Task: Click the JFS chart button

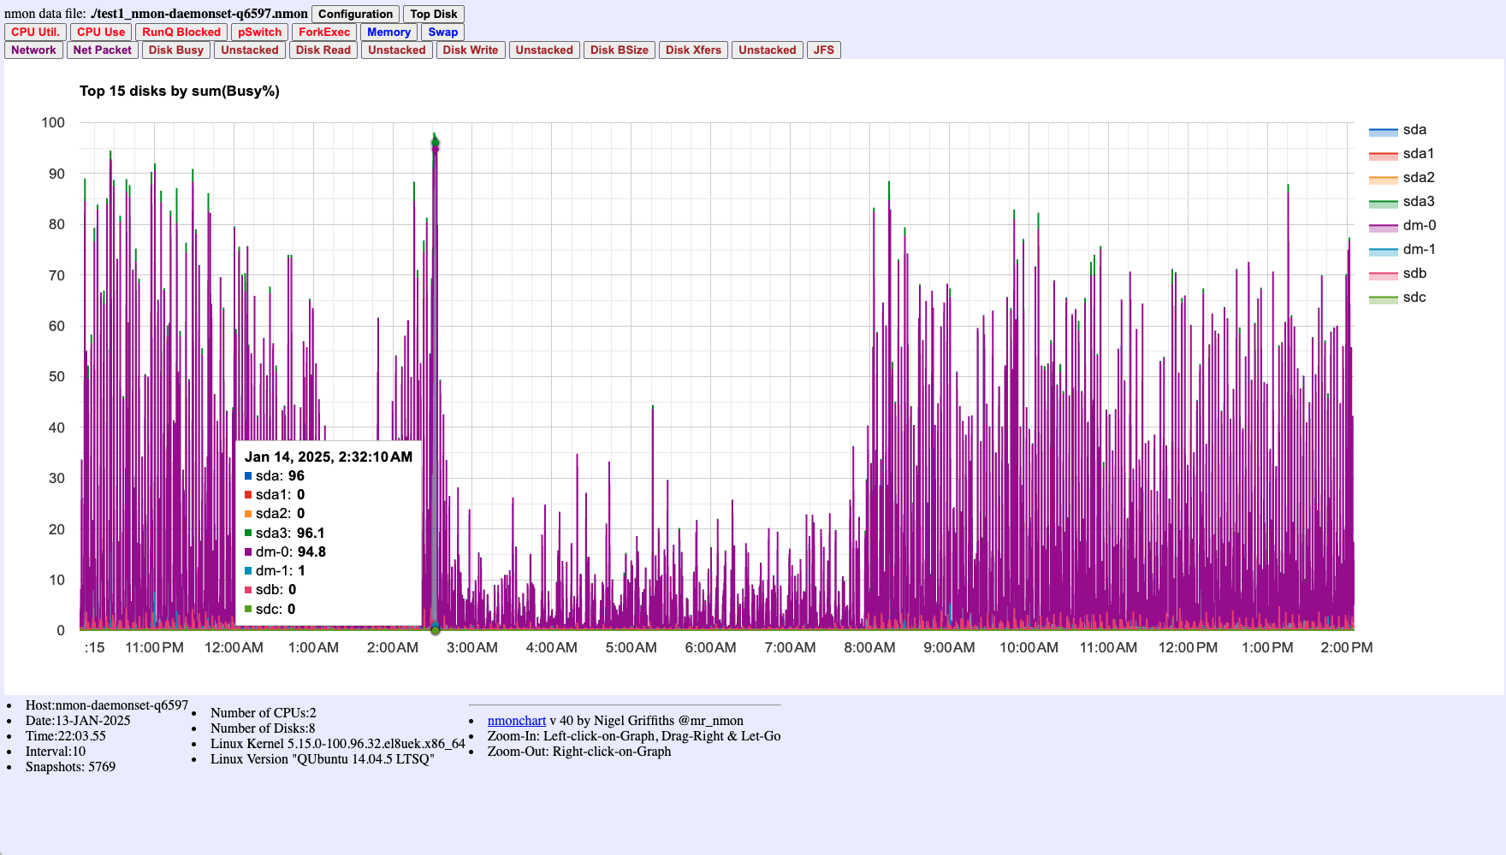Action: pos(823,50)
